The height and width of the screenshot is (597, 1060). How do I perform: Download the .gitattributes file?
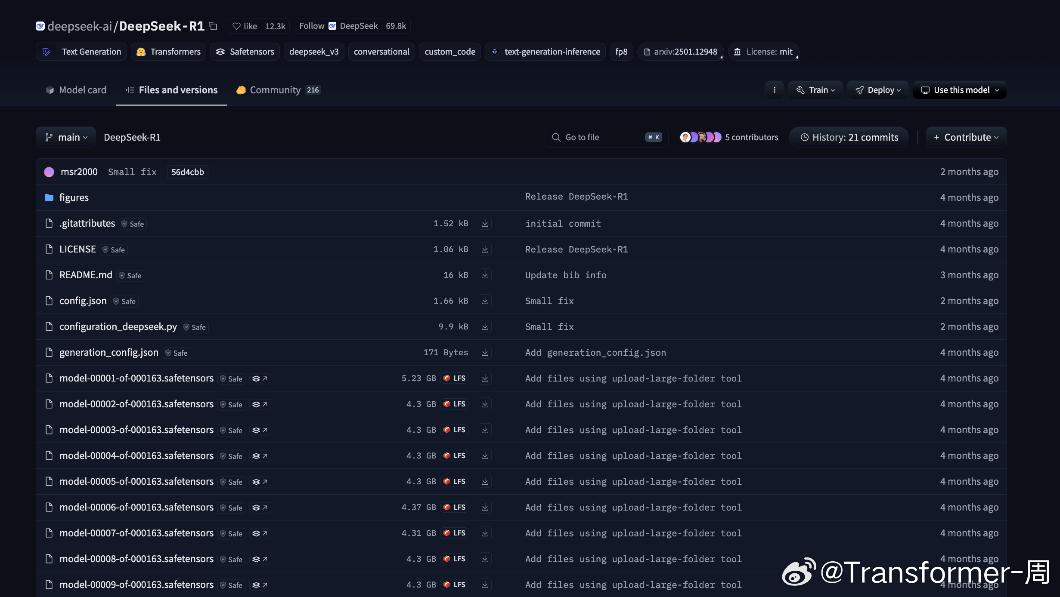click(x=485, y=223)
